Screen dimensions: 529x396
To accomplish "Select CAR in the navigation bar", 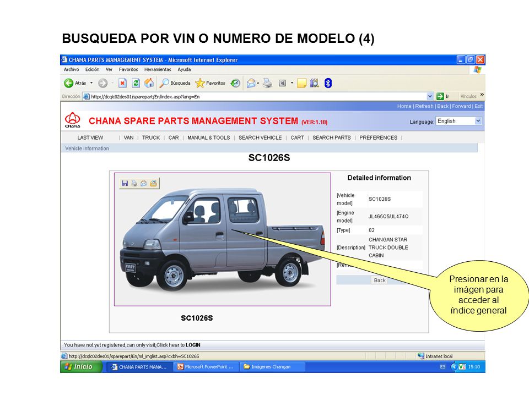I will click(x=174, y=137).
